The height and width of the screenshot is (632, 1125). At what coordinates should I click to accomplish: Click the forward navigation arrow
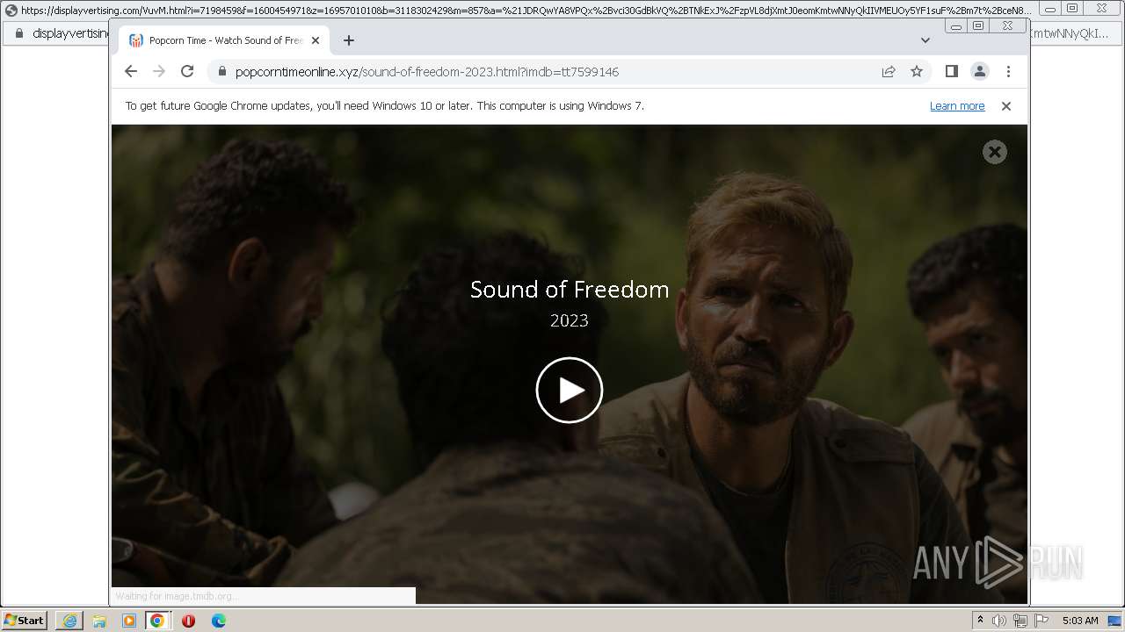click(x=159, y=71)
